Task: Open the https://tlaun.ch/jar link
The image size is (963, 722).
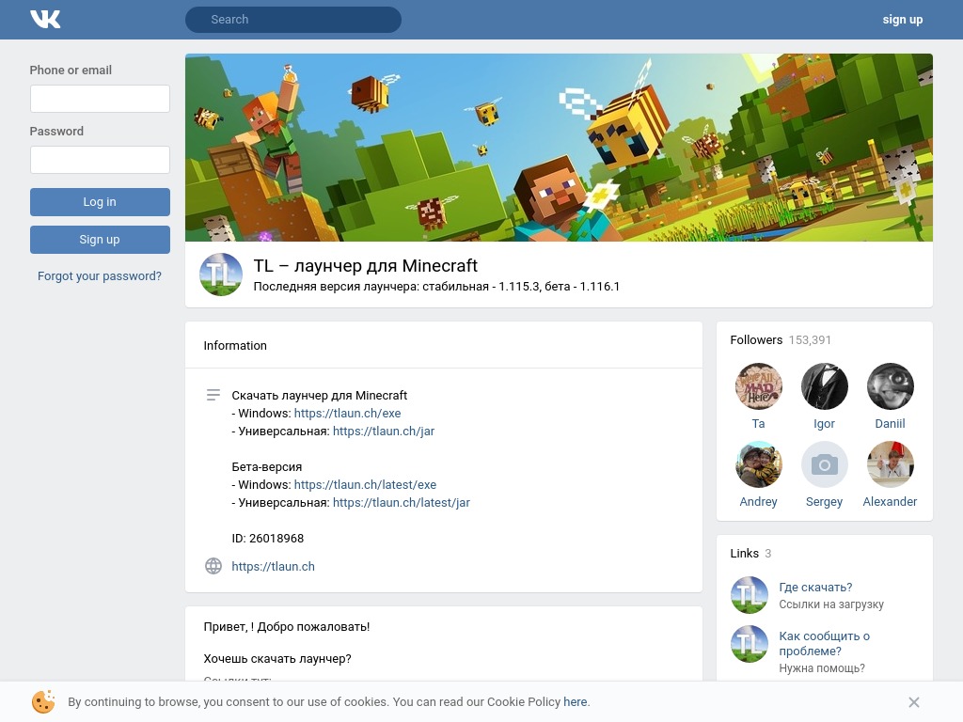Action: coord(384,431)
